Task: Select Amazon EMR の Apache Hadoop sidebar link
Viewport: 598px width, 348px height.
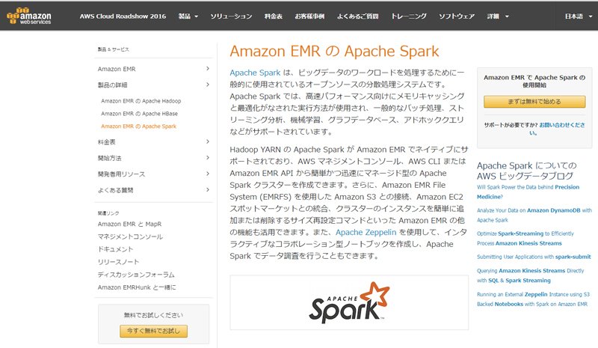Action: point(141,101)
